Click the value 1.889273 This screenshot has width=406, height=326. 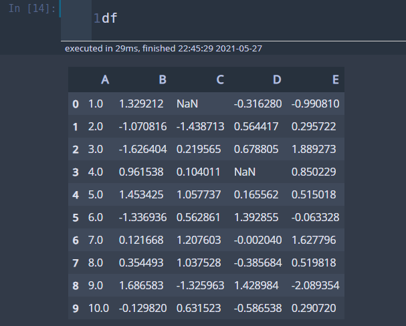(x=314, y=150)
